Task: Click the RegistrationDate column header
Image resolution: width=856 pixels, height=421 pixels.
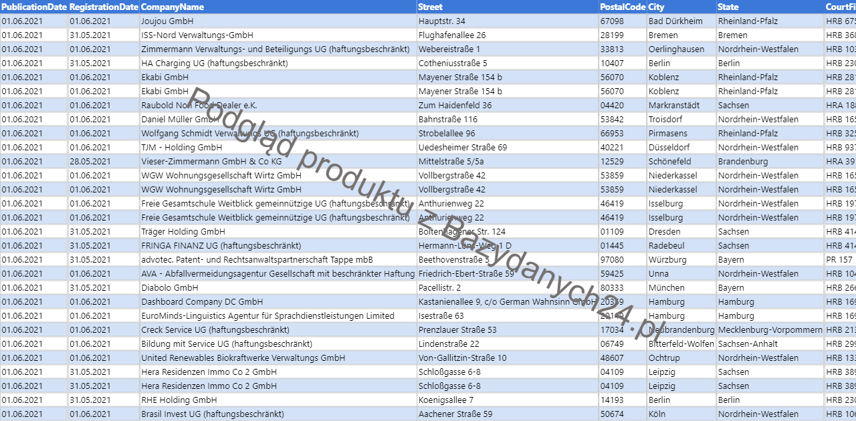Action: (104, 7)
